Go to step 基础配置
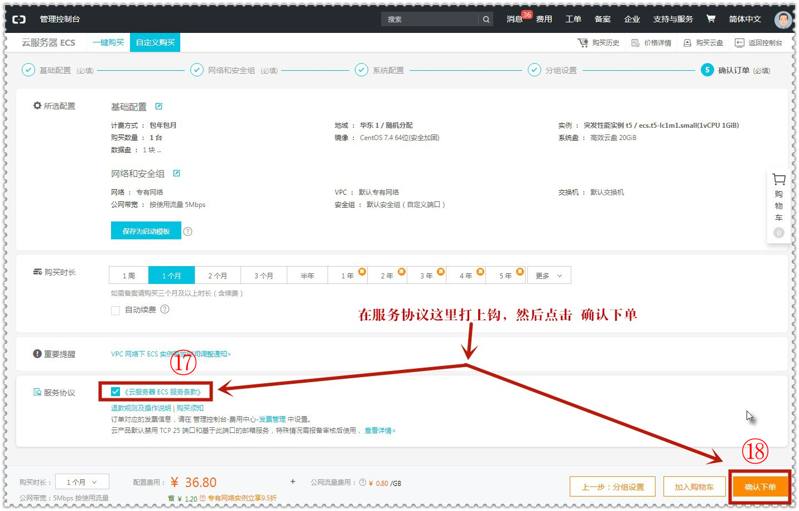Viewport: 799px width, 511px height. click(x=57, y=70)
